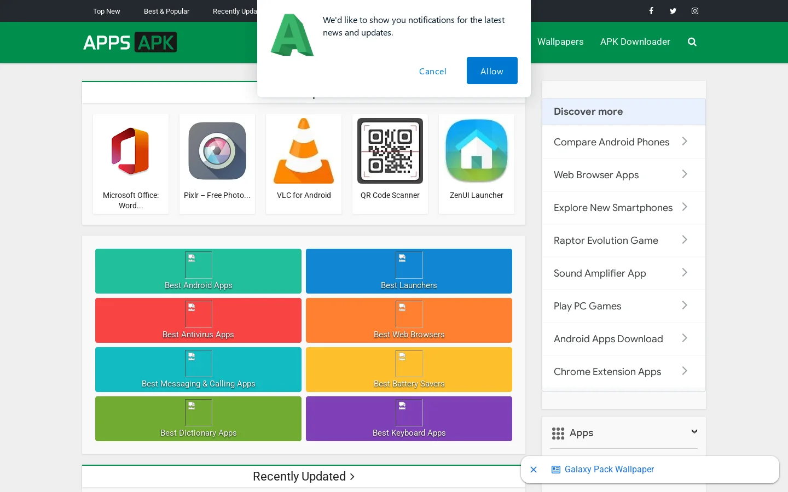Close the Galaxy Pack Wallpaper banner
This screenshot has height=492, width=788.
pyautogui.click(x=534, y=470)
